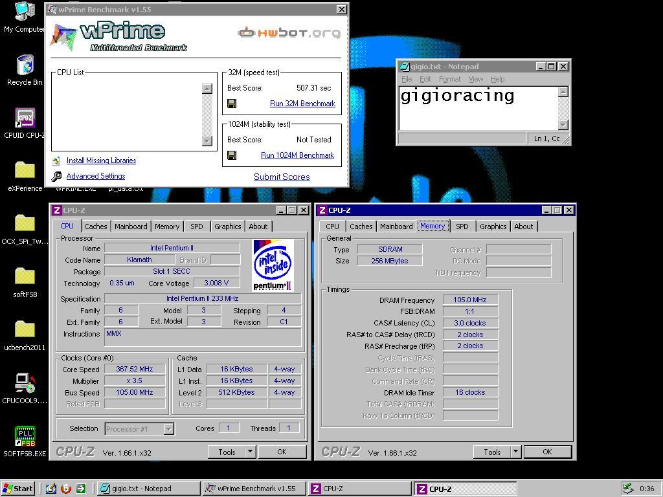Screen dimensions: 663x497
Task: Click the Submit Scores link
Action: [x=282, y=177]
